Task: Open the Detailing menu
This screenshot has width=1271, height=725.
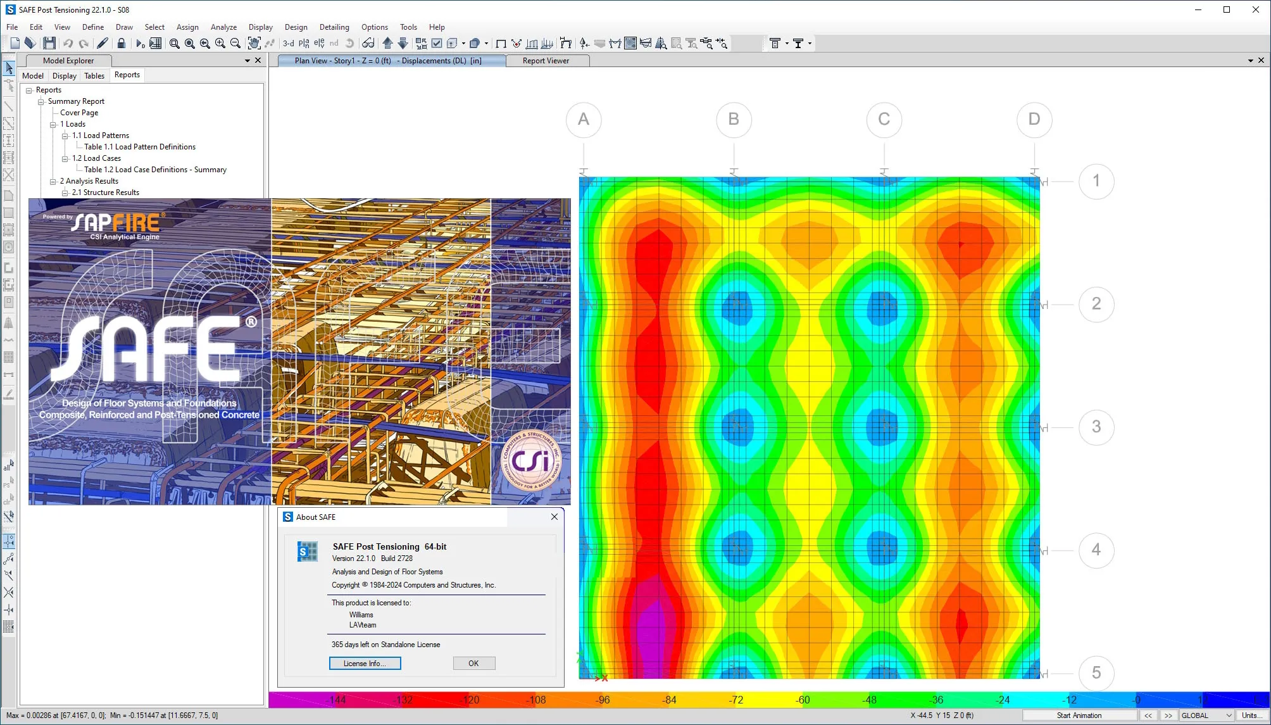Action: click(334, 27)
